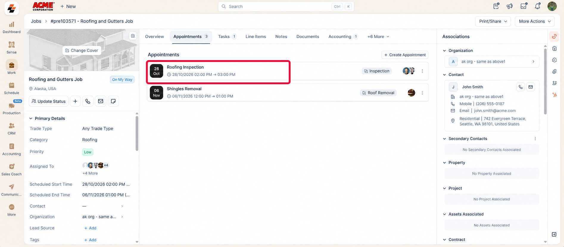Click email icon under job title
Viewport: 564px width, 247px height.
point(101,101)
